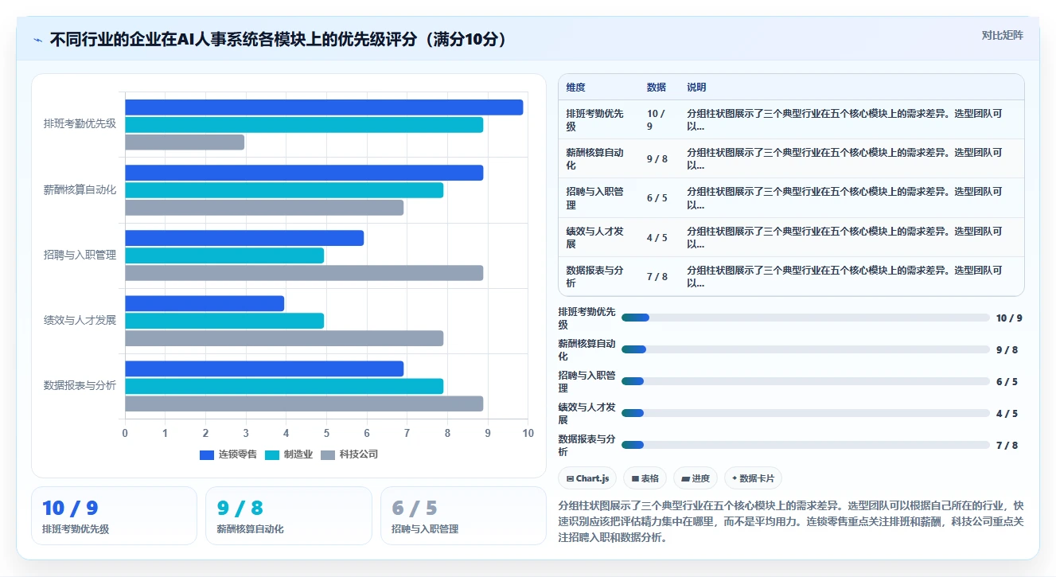Click 连锁零售 bar for 招聘与入职管理

(x=244, y=238)
